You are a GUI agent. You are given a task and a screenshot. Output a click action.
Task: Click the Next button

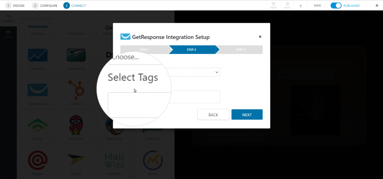[x=247, y=115]
